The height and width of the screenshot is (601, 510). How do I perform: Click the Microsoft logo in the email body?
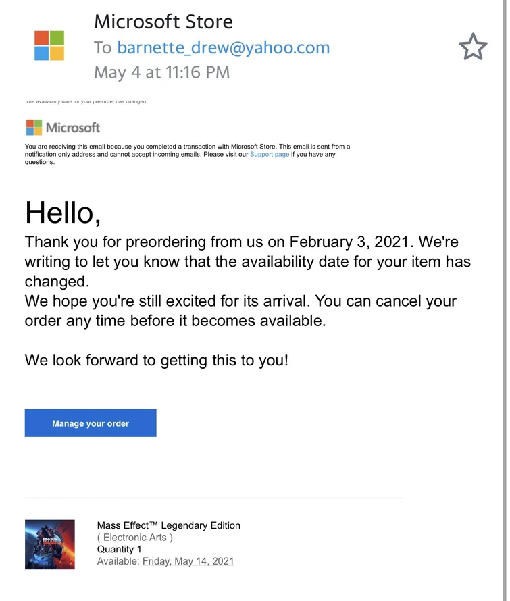63,127
